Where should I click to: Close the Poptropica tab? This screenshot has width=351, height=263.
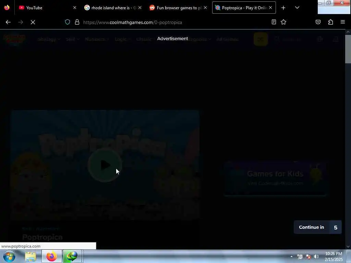coord(270,8)
